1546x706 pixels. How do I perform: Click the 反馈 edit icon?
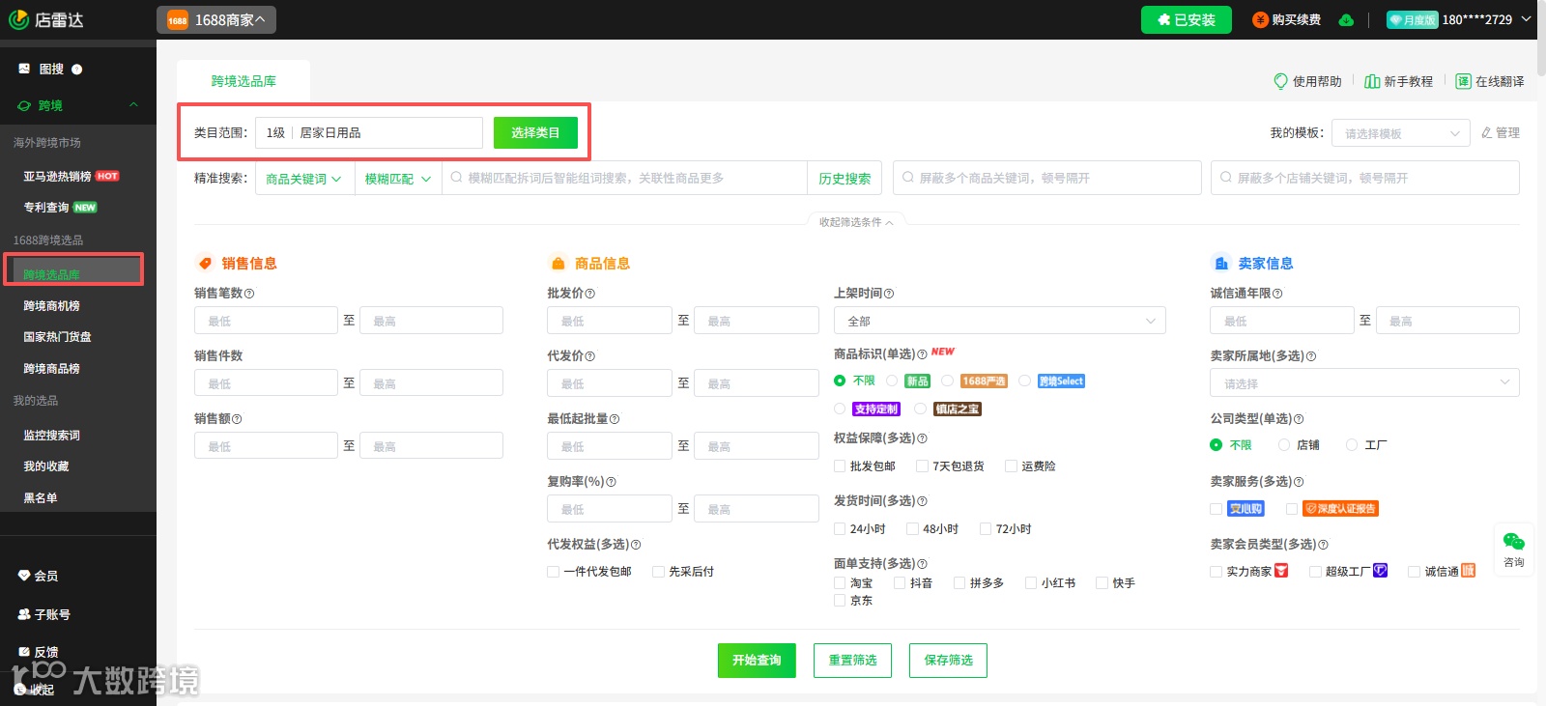24,652
